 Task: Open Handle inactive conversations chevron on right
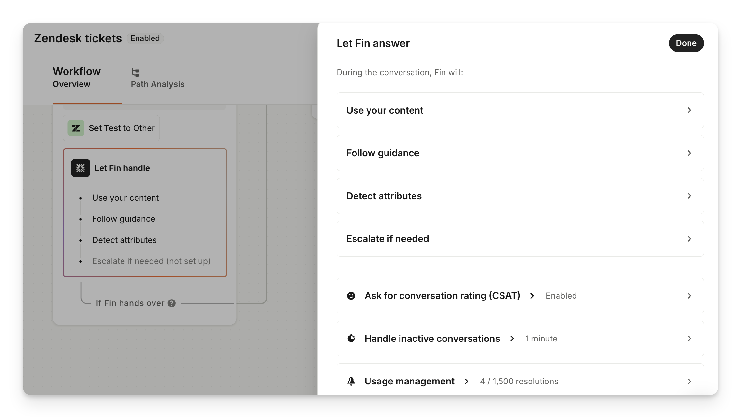689,339
